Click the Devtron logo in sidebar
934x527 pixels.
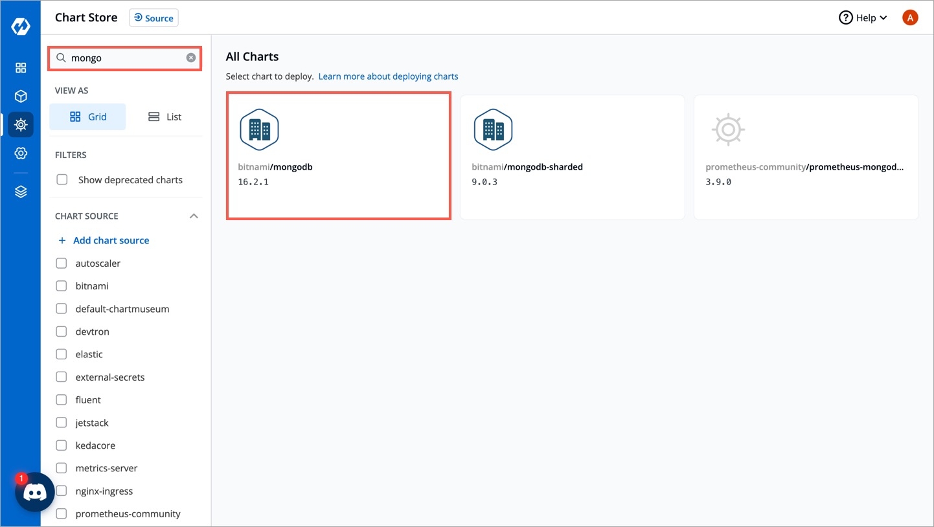pyautogui.click(x=21, y=27)
